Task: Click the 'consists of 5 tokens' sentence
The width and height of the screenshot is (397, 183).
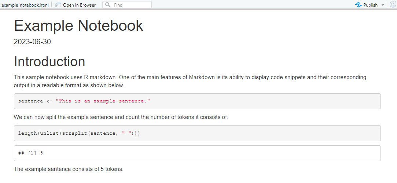Action: point(69,169)
